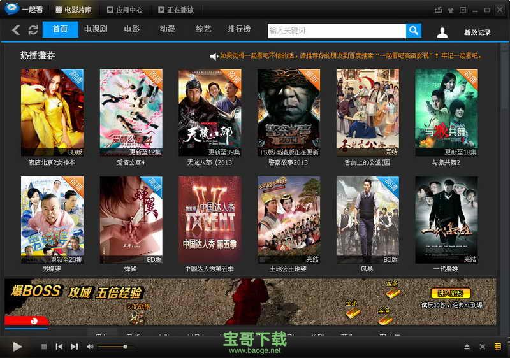Open the 男媒婆 poster

(52, 220)
